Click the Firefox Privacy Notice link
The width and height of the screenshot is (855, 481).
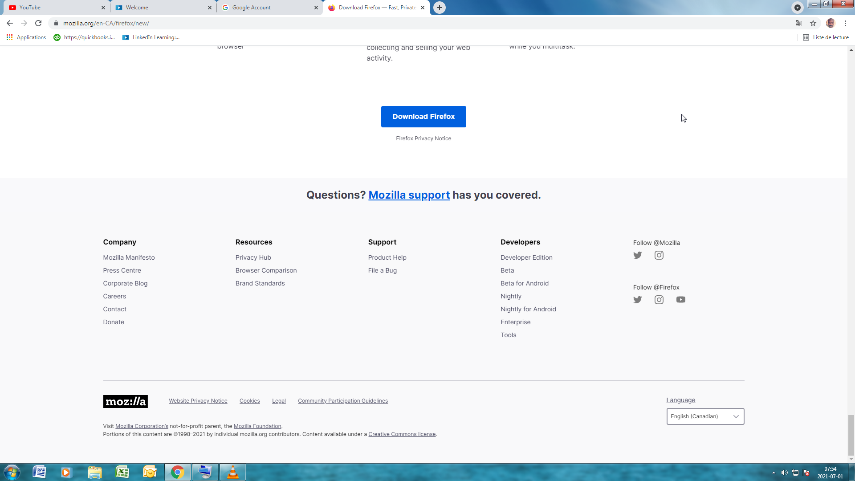point(423,139)
